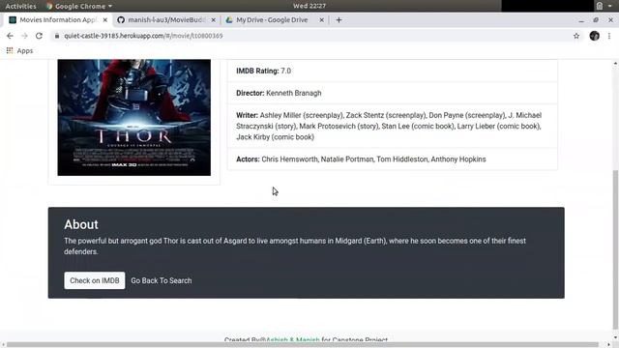Click the Thor movie poster image
619x348 pixels.
[x=133, y=118]
